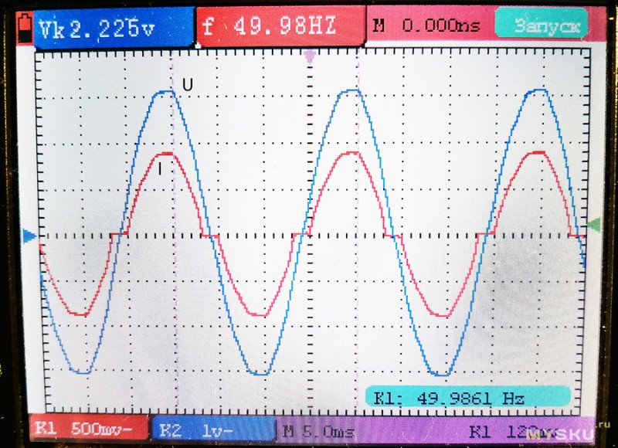Click the M 0.000ms time offset
The width and height of the screenshot is (618, 448).
click(x=426, y=25)
